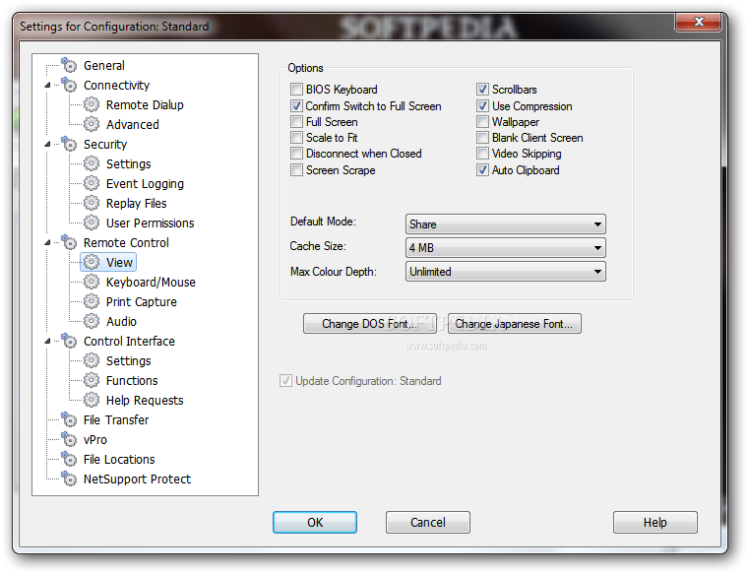
Task: Select Keyboard/Mouse in the tree
Action: 151,282
